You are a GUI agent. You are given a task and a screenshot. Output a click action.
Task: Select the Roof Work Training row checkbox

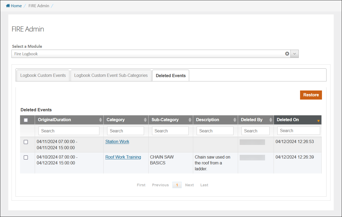click(x=26, y=157)
